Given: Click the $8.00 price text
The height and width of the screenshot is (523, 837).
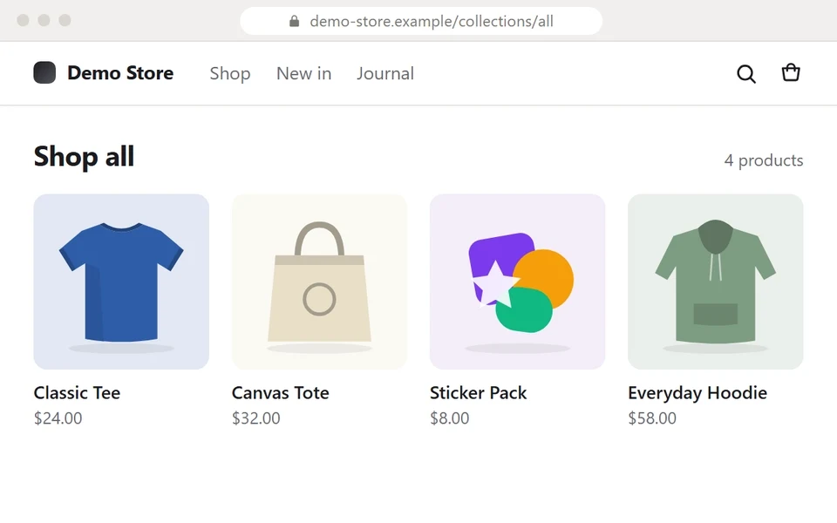Looking at the screenshot, I should coord(450,418).
